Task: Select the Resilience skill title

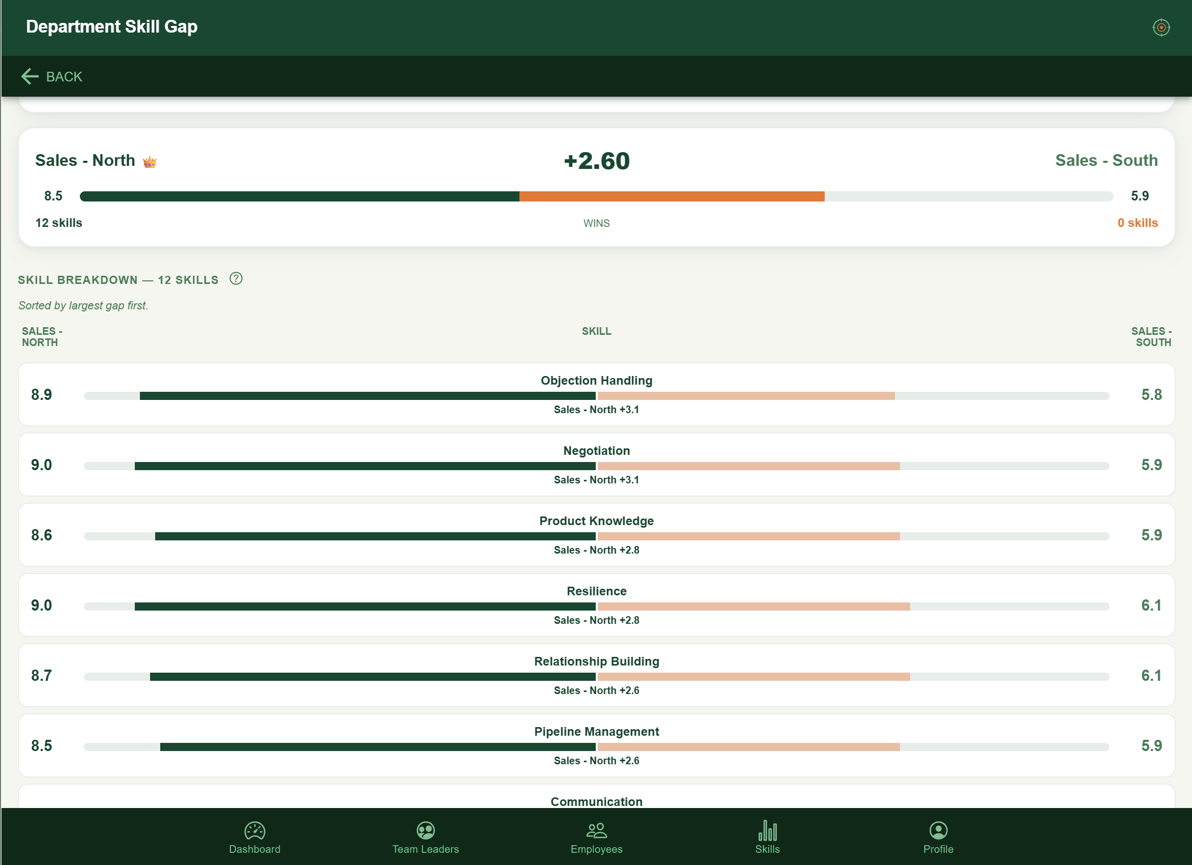Action: [x=597, y=591]
